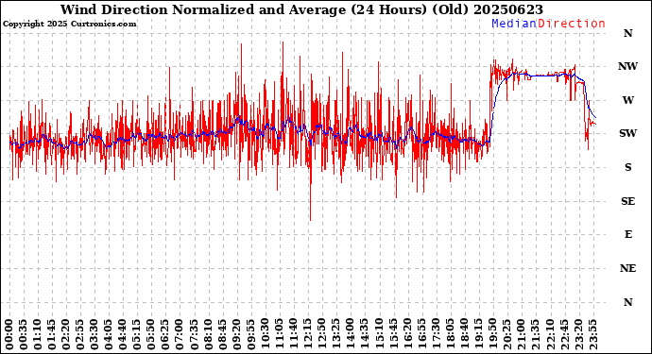Click the 07:35 time label
The image size is (652, 354).
(194, 334)
